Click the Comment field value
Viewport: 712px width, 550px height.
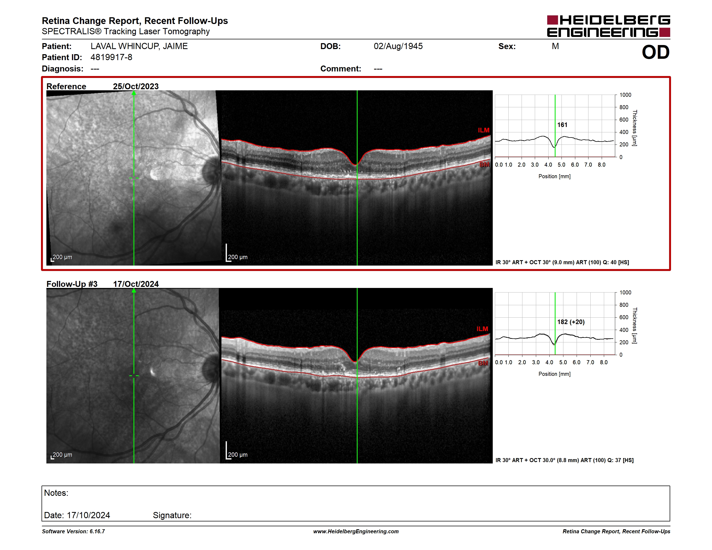point(378,69)
